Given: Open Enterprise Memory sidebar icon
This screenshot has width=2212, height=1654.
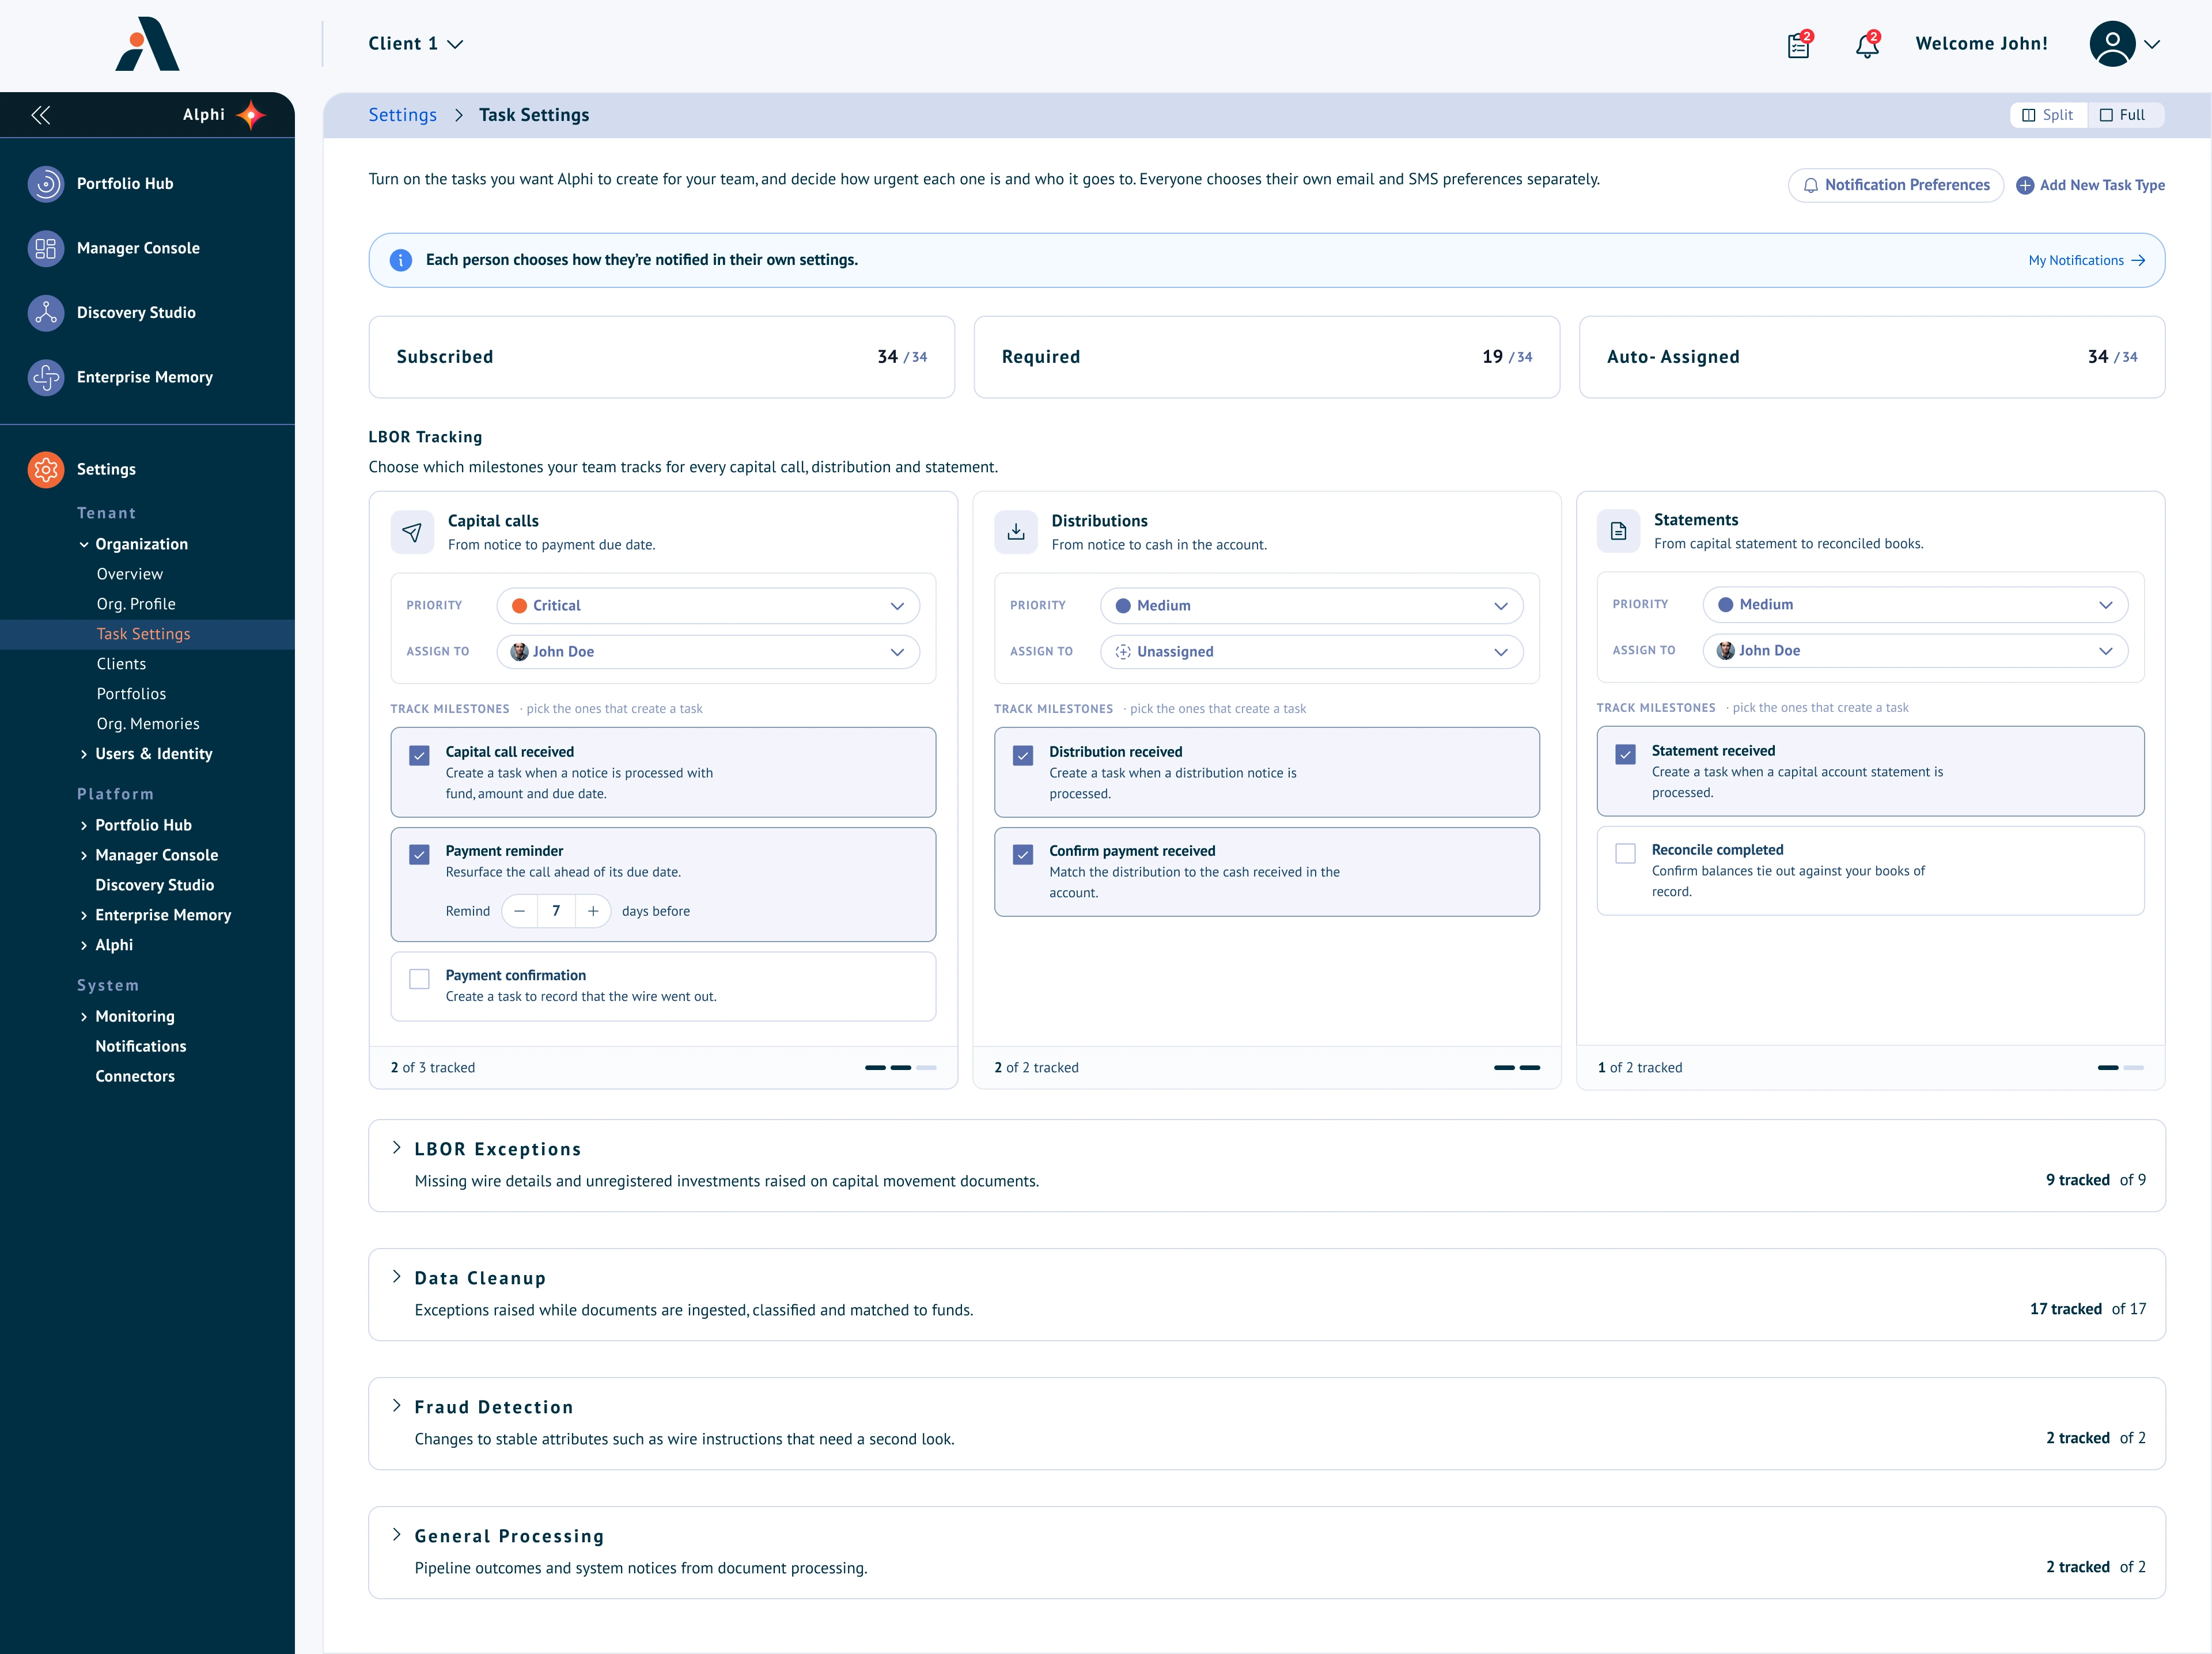Looking at the screenshot, I should (x=46, y=377).
